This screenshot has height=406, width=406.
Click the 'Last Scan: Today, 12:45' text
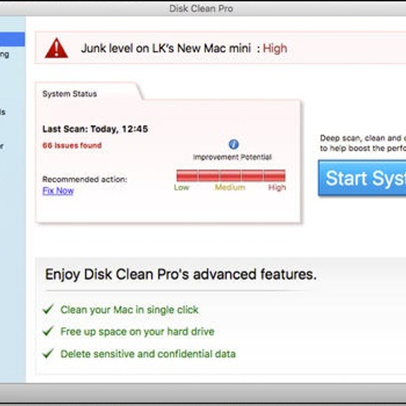(x=95, y=129)
